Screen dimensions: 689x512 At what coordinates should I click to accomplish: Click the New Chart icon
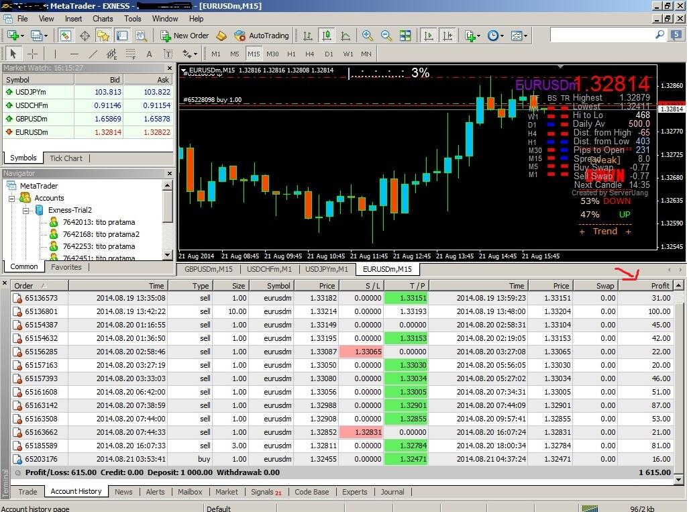(13, 36)
